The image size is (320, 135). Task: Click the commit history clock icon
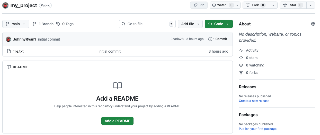coord(210,39)
